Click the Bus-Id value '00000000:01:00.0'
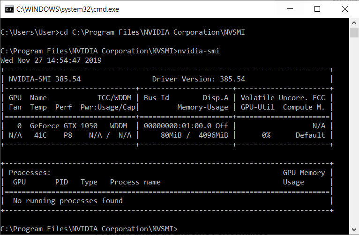 (x=178, y=126)
